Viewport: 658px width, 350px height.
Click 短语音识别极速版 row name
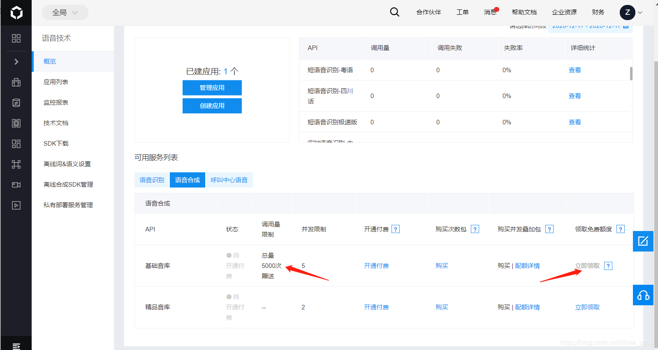coord(332,122)
